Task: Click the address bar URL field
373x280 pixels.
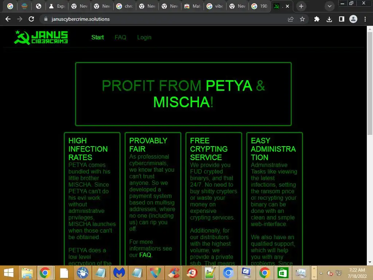Action: click(x=164, y=19)
